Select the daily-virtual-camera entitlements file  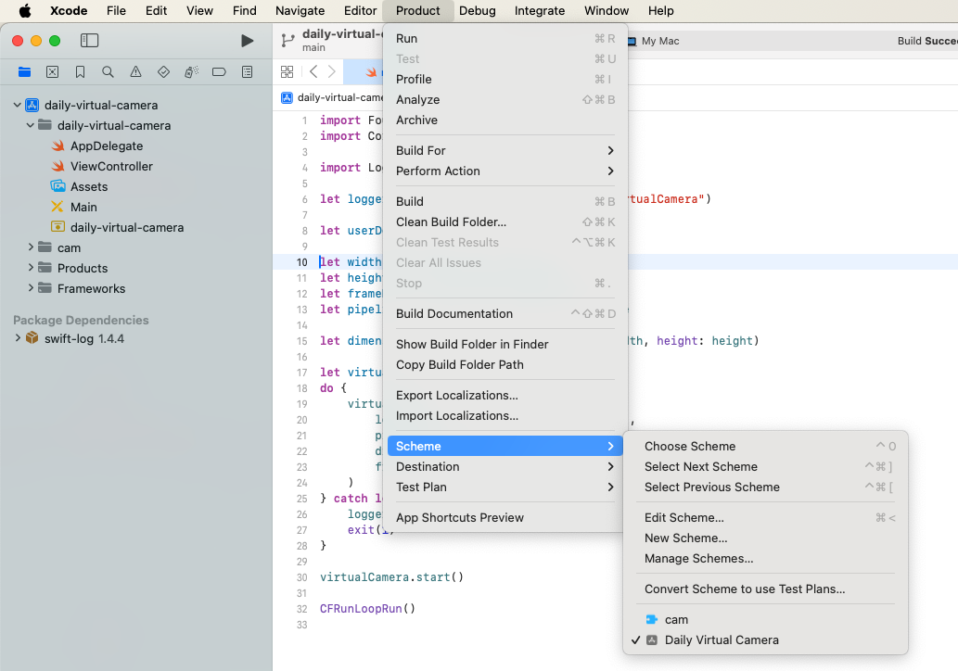(126, 227)
